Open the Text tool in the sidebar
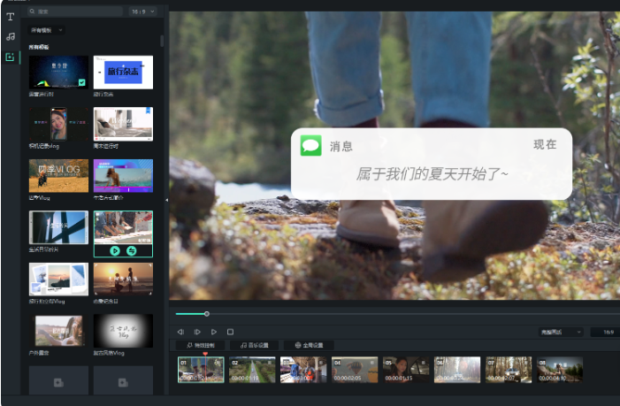 [11, 17]
